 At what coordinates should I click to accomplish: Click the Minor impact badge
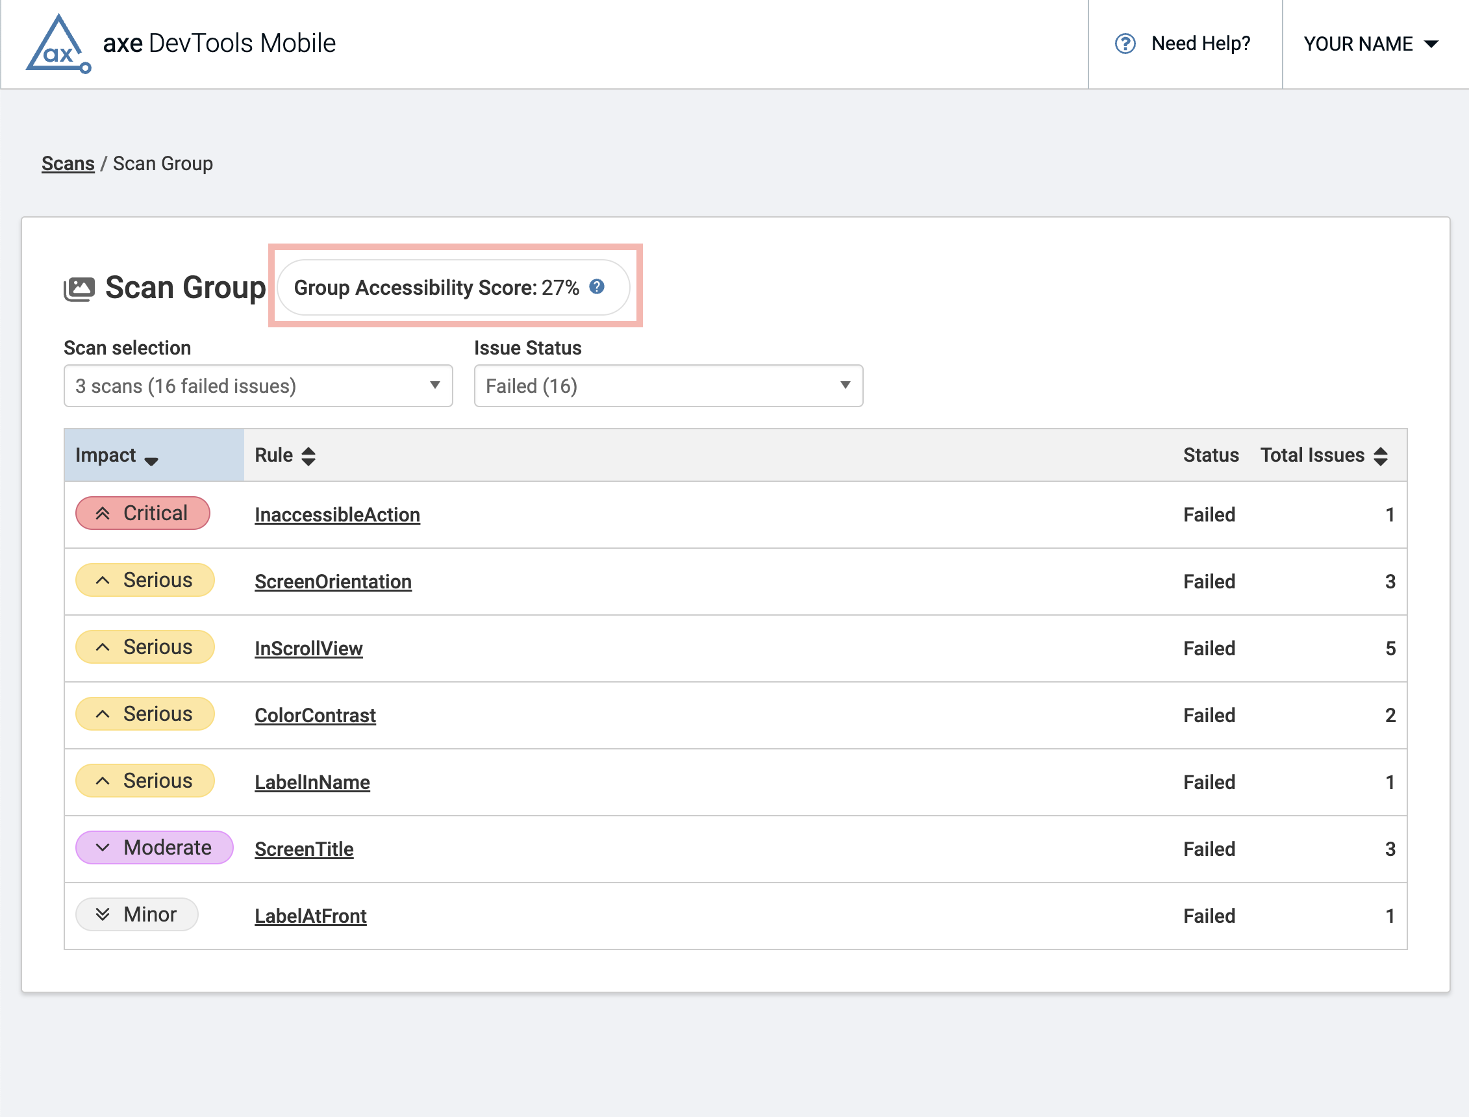[x=137, y=914]
